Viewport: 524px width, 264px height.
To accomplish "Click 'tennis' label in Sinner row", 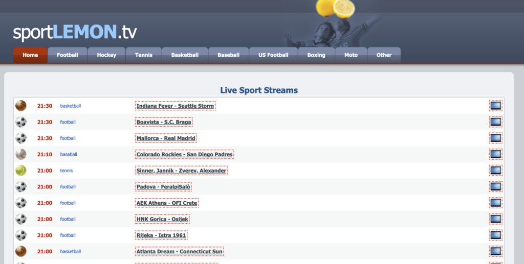I will tap(66, 171).
